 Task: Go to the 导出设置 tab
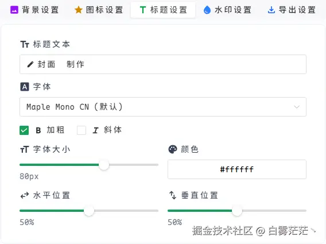(292, 10)
